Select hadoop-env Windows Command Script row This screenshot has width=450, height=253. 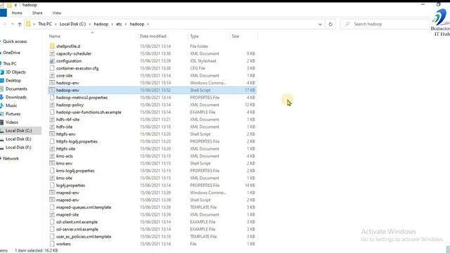(x=152, y=83)
